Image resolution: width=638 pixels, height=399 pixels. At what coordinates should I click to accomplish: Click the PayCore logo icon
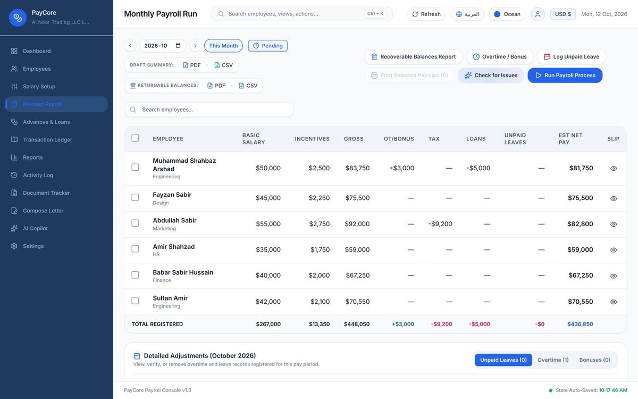[x=18, y=18]
